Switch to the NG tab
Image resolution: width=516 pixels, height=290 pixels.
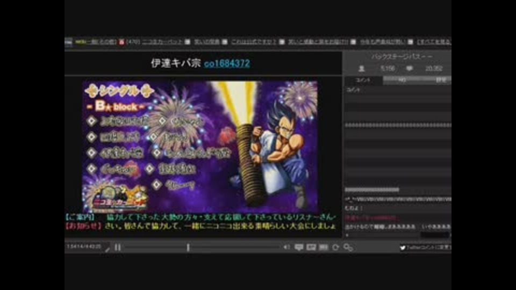click(402, 80)
